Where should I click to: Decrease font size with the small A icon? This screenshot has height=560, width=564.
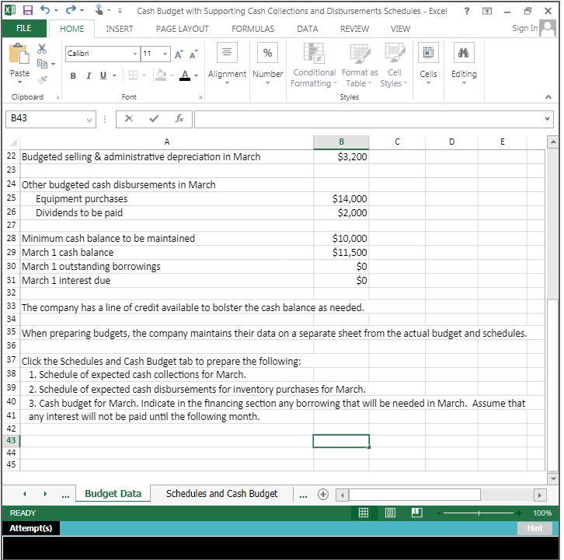[x=193, y=54]
